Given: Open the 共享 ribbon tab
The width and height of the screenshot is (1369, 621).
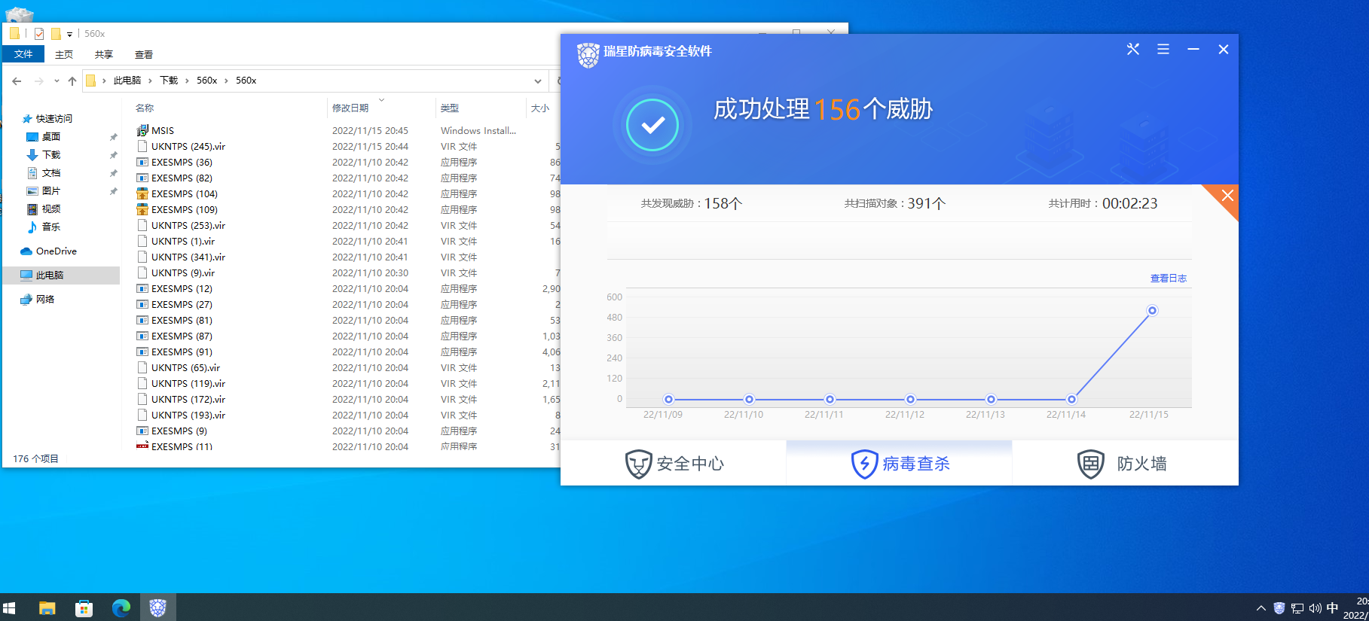Looking at the screenshot, I should pos(104,54).
